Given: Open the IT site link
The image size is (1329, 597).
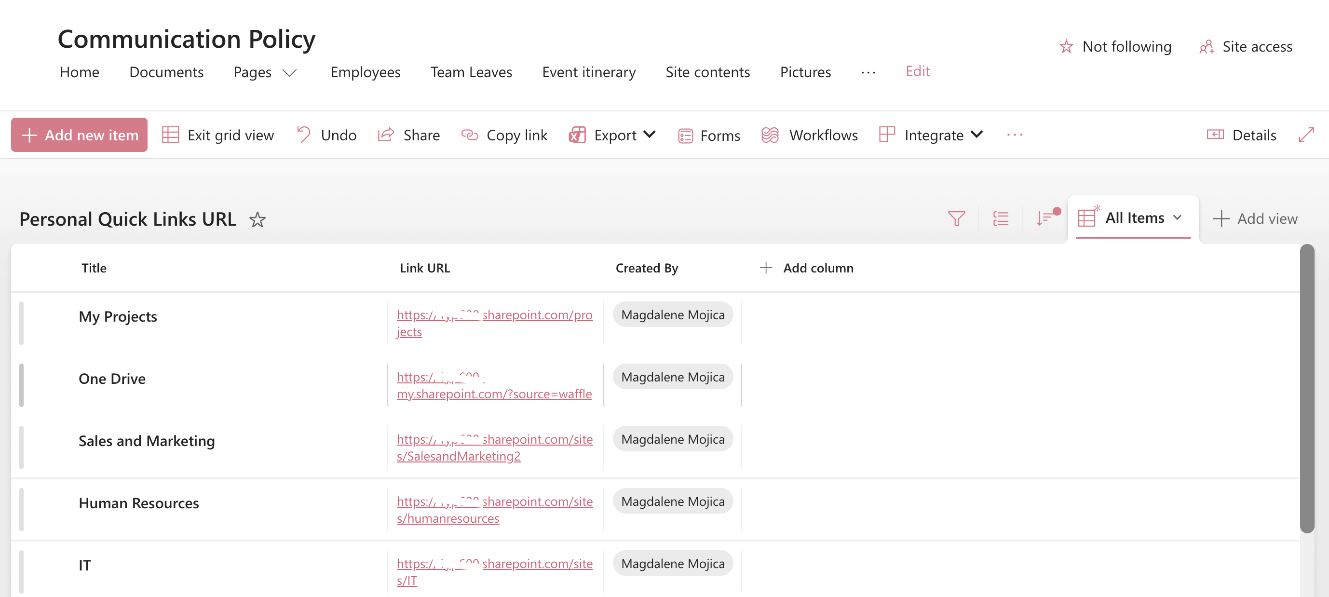Looking at the screenshot, I should pyautogui.click(x=494, y=572).
